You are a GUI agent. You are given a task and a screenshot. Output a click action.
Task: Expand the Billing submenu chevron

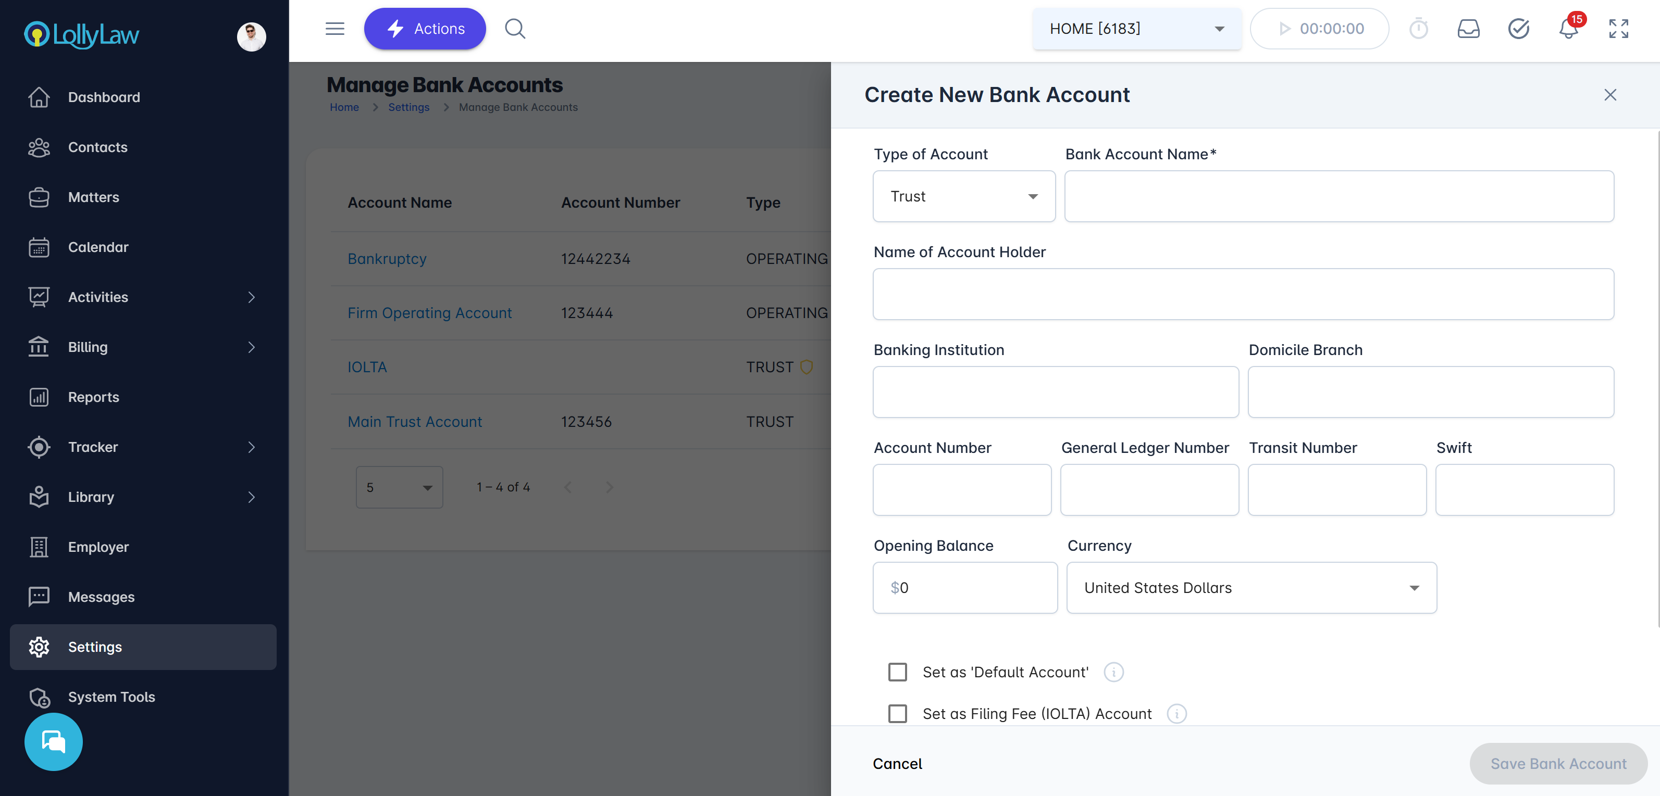tap(251, 347)
